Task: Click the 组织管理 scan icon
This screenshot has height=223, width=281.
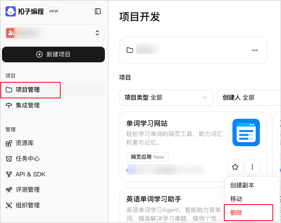Action: click(9, 205)
